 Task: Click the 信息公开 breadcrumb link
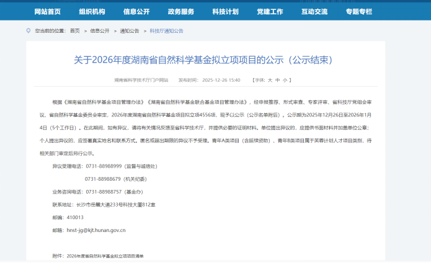[99, 30]
